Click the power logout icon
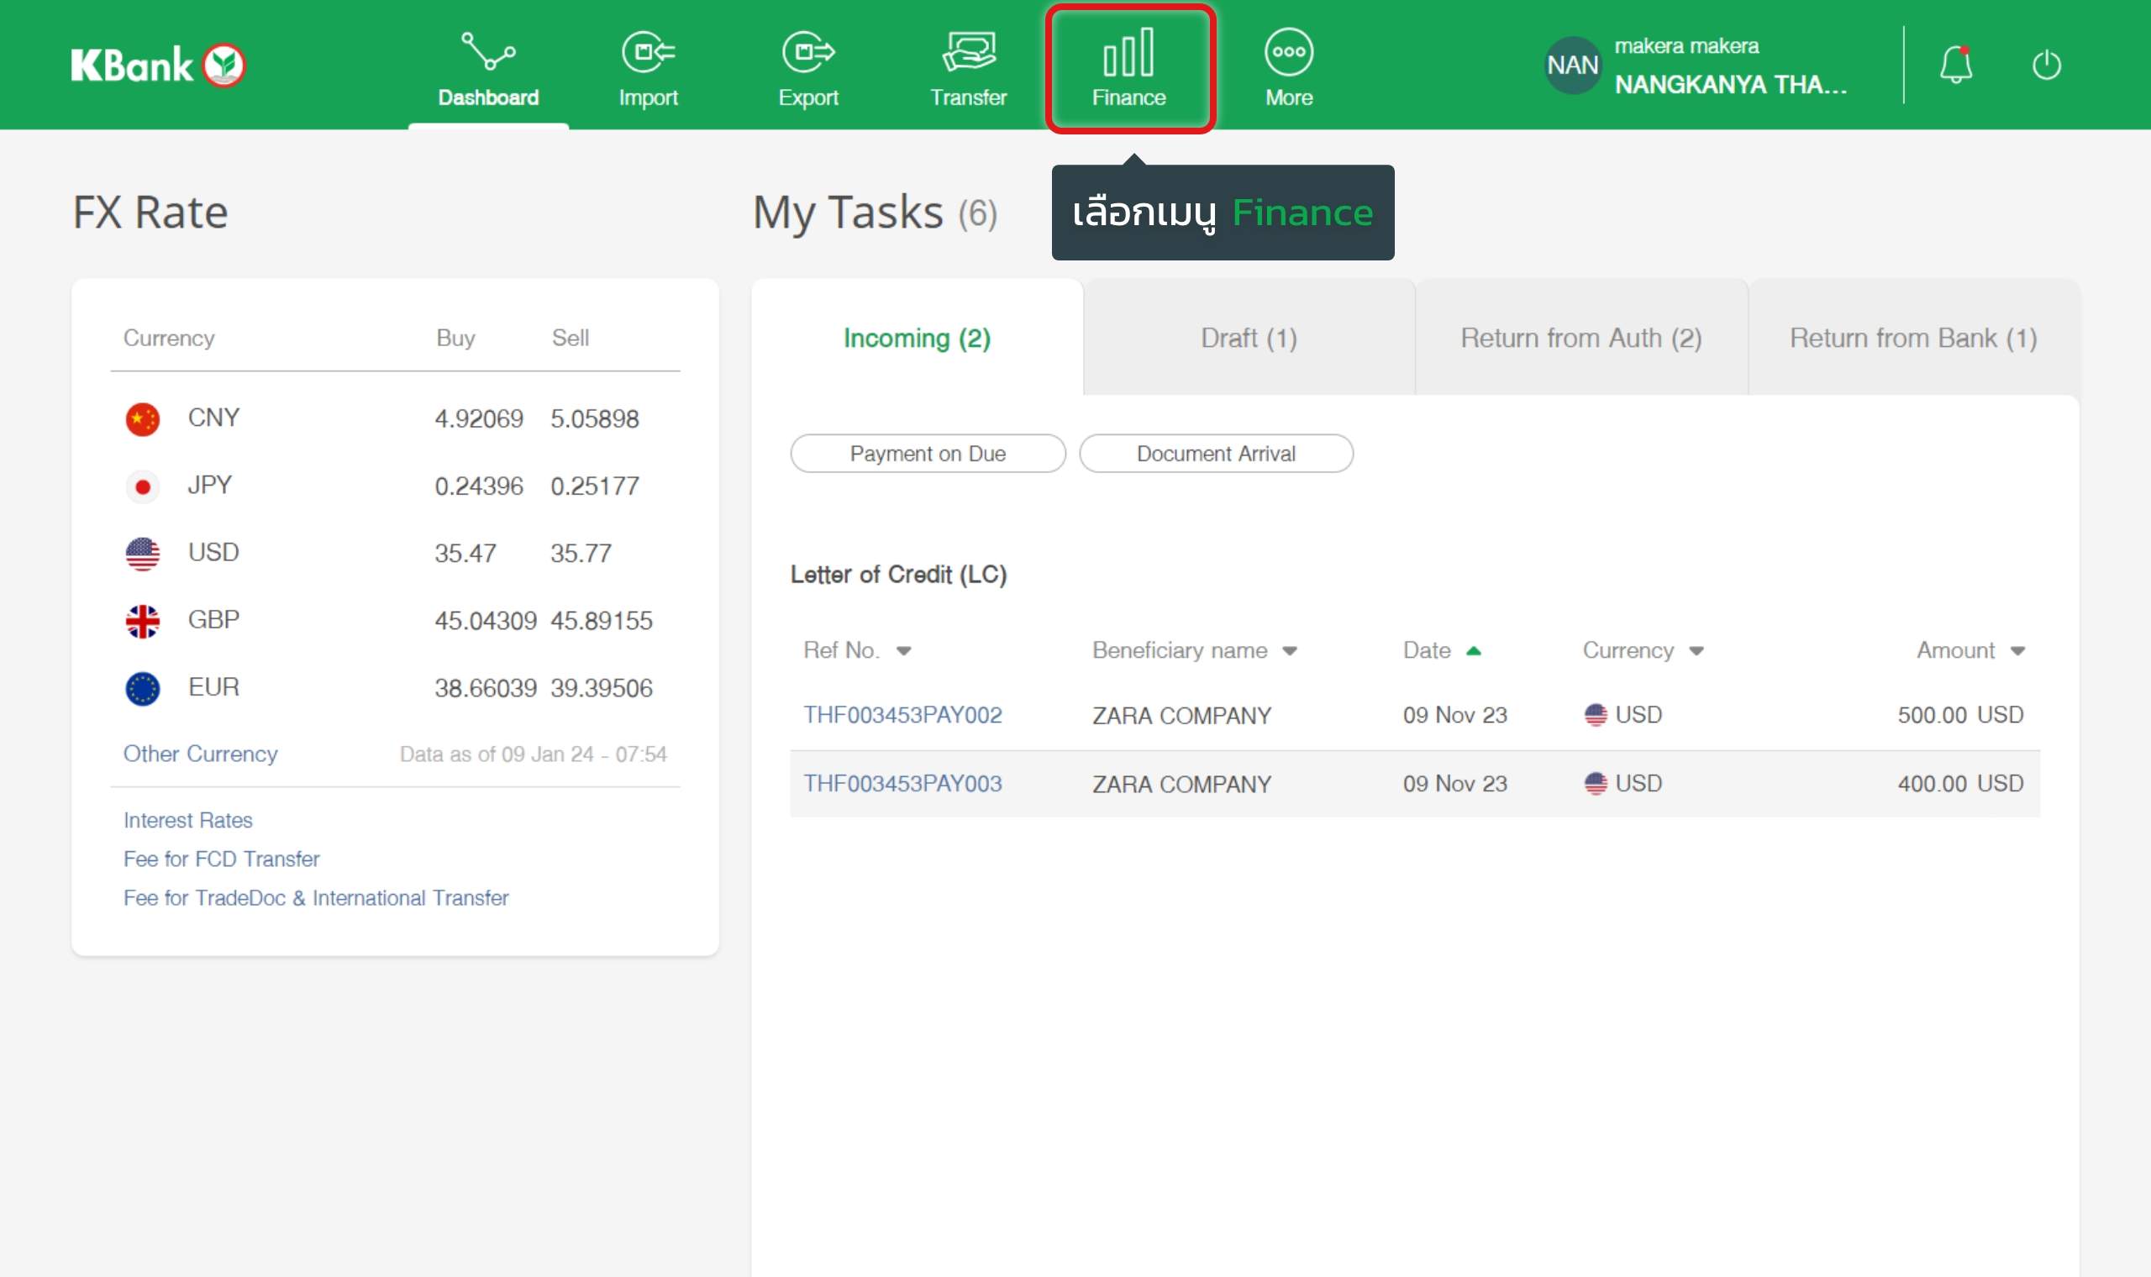2151x1277 pixels. tap(2046, 66)
